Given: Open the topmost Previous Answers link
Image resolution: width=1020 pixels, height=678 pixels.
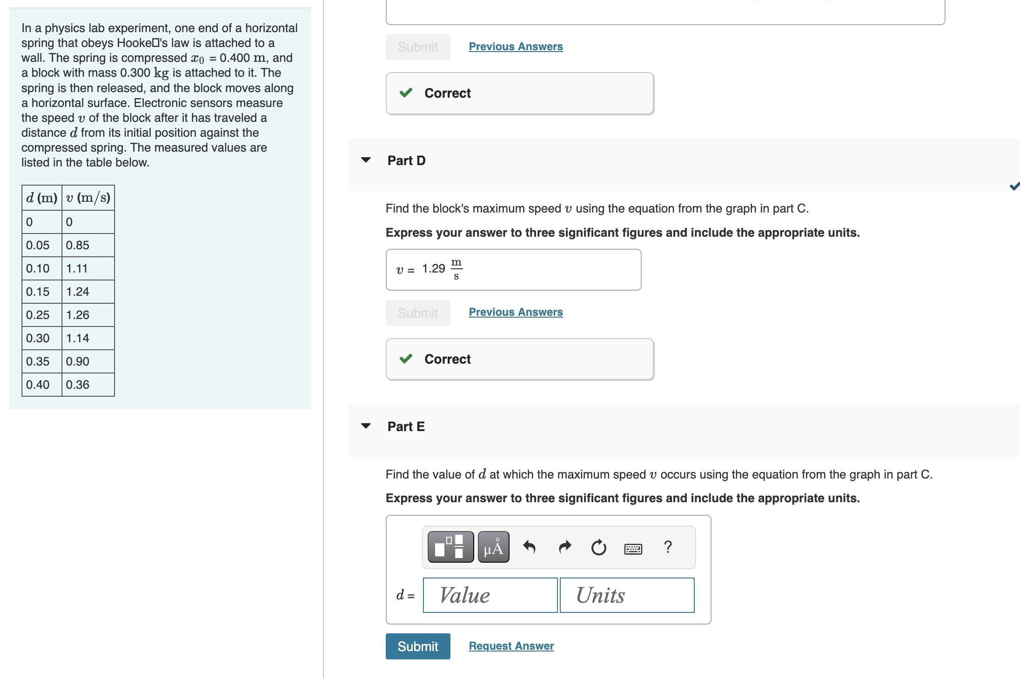Looking at the screenshot, I should point(515,47).
